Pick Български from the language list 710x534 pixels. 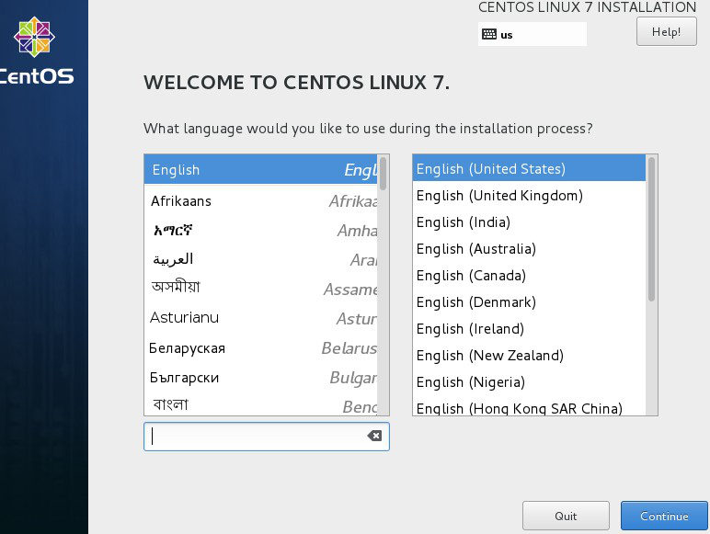point(185,378)
